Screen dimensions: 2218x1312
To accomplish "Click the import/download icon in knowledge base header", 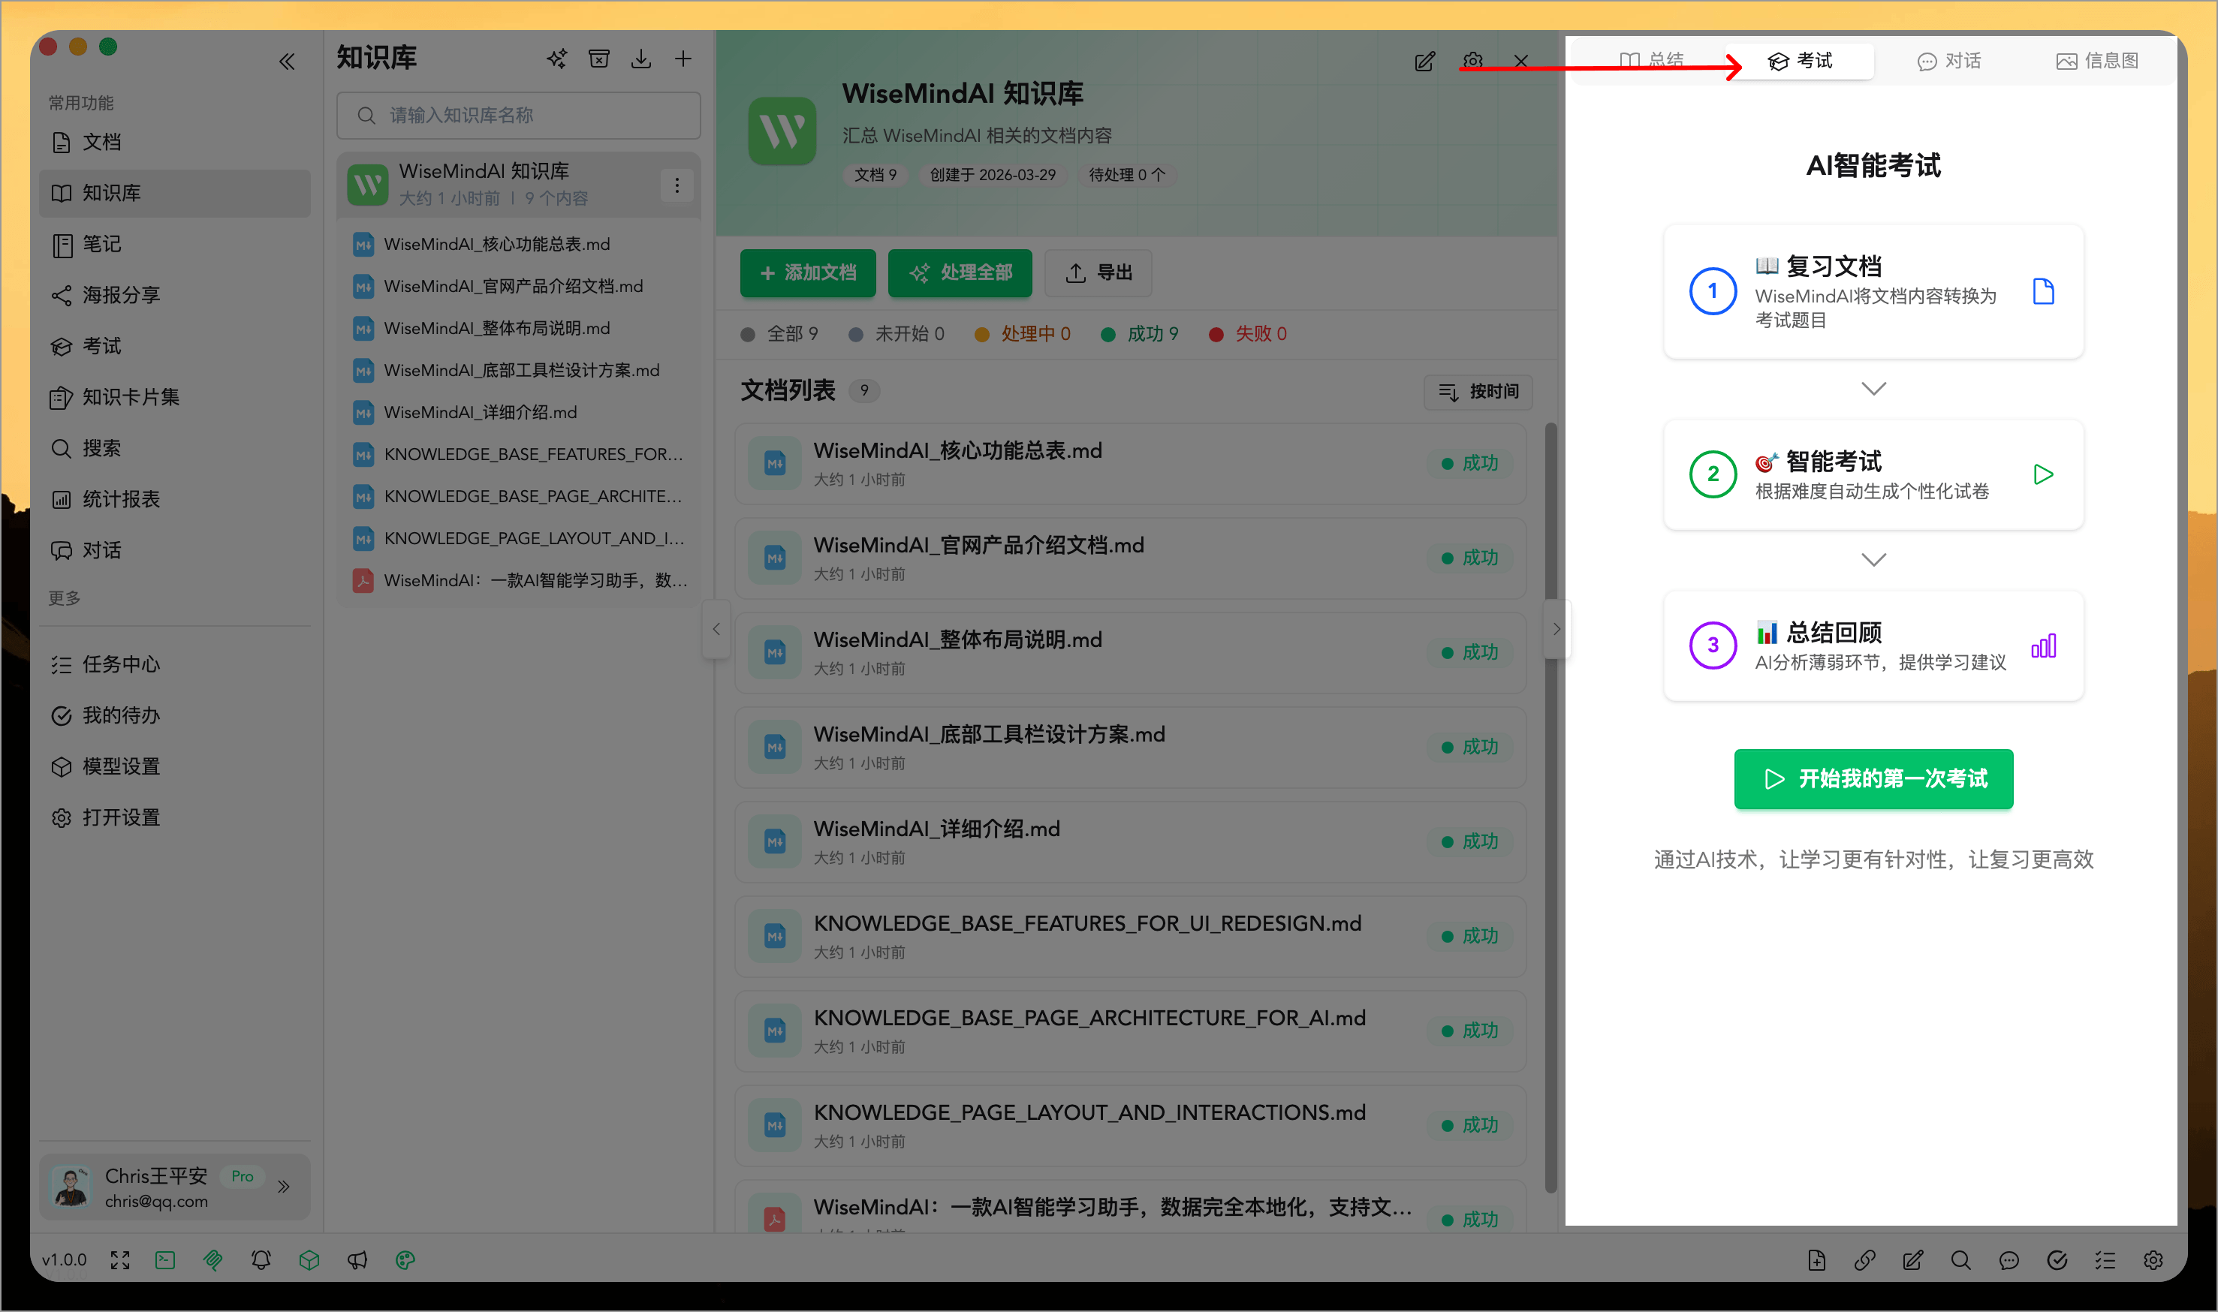I will [x=641, y=59].
